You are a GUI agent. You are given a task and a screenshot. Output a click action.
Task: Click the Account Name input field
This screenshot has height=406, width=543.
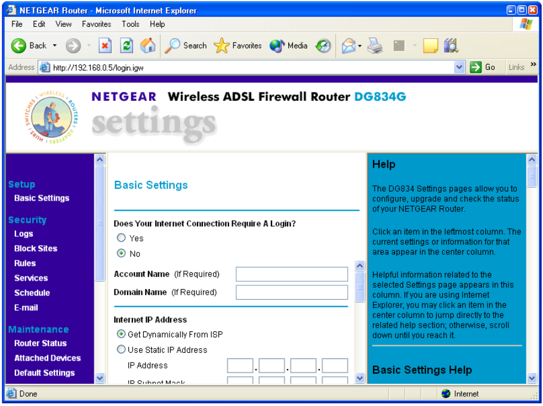(292, 274)
